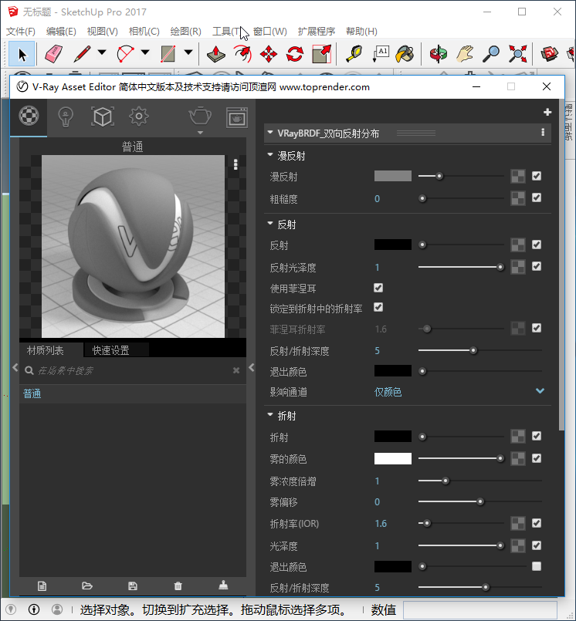Screen dimensions: 576x621
Task: Activate the Orbit camera tool
Action: tap(439, 54)
